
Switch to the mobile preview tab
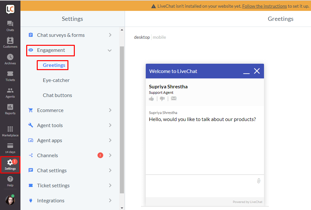click(159, 37)
